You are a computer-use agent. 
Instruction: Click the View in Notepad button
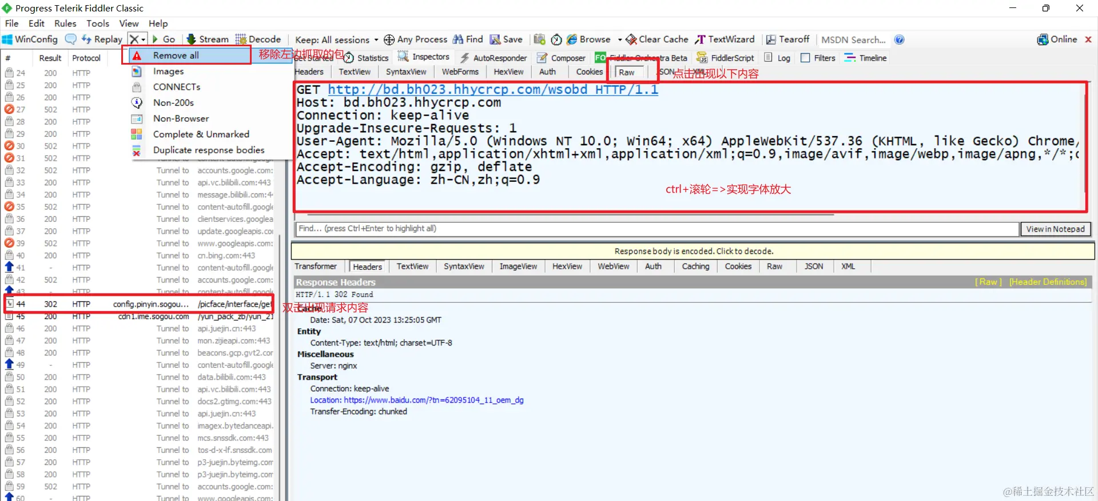pos(1055,229)
